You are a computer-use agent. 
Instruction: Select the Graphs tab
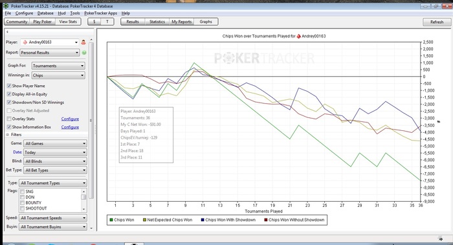pos(206,21)
